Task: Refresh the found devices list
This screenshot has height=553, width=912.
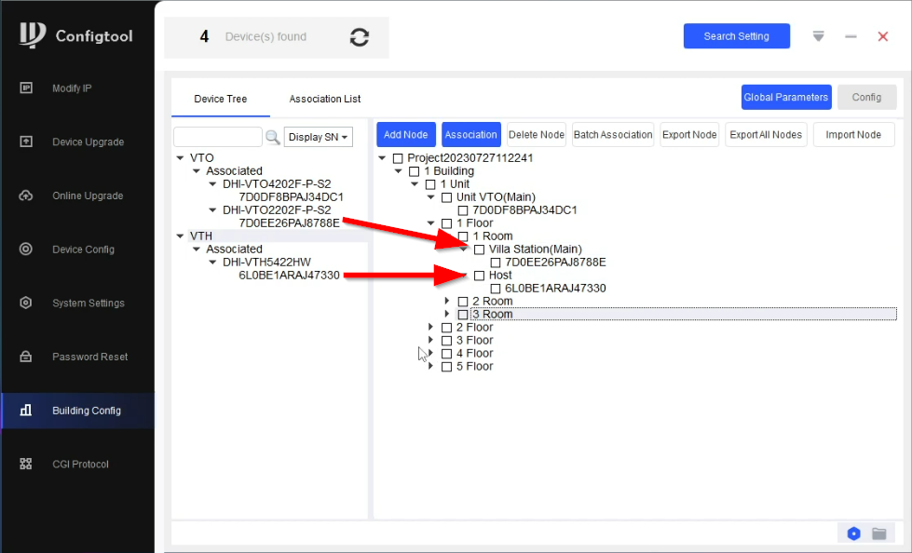Action: pos(360,37)
